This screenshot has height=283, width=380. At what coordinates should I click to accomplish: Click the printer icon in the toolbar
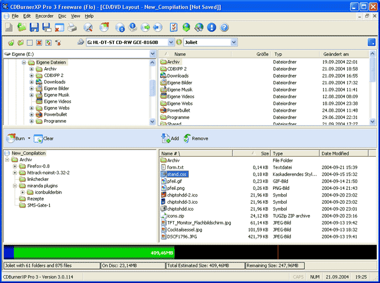72,27
